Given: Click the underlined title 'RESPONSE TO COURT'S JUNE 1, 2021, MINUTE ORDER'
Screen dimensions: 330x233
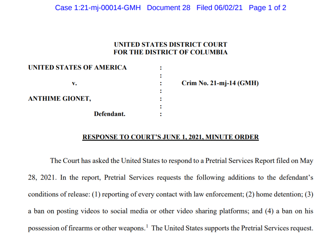Looking at the screenshot, I should click(170, 137).
